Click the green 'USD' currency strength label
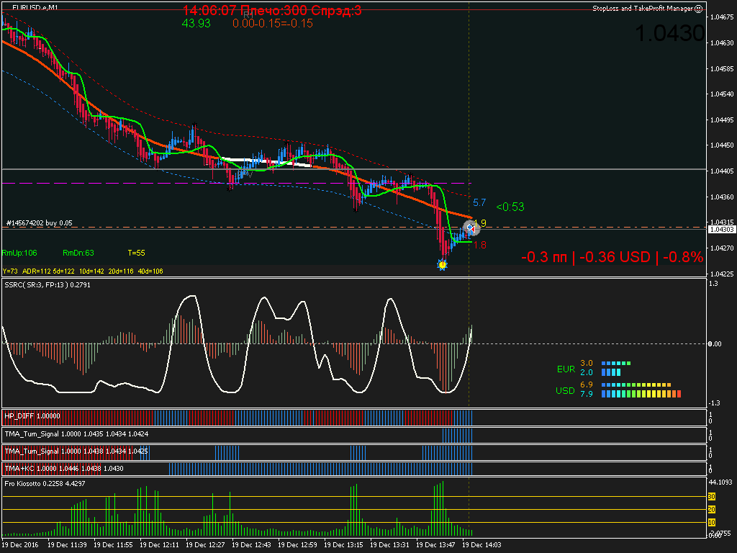Image resolution: width=737 pixels, height=553 pixels. (565, 391)
